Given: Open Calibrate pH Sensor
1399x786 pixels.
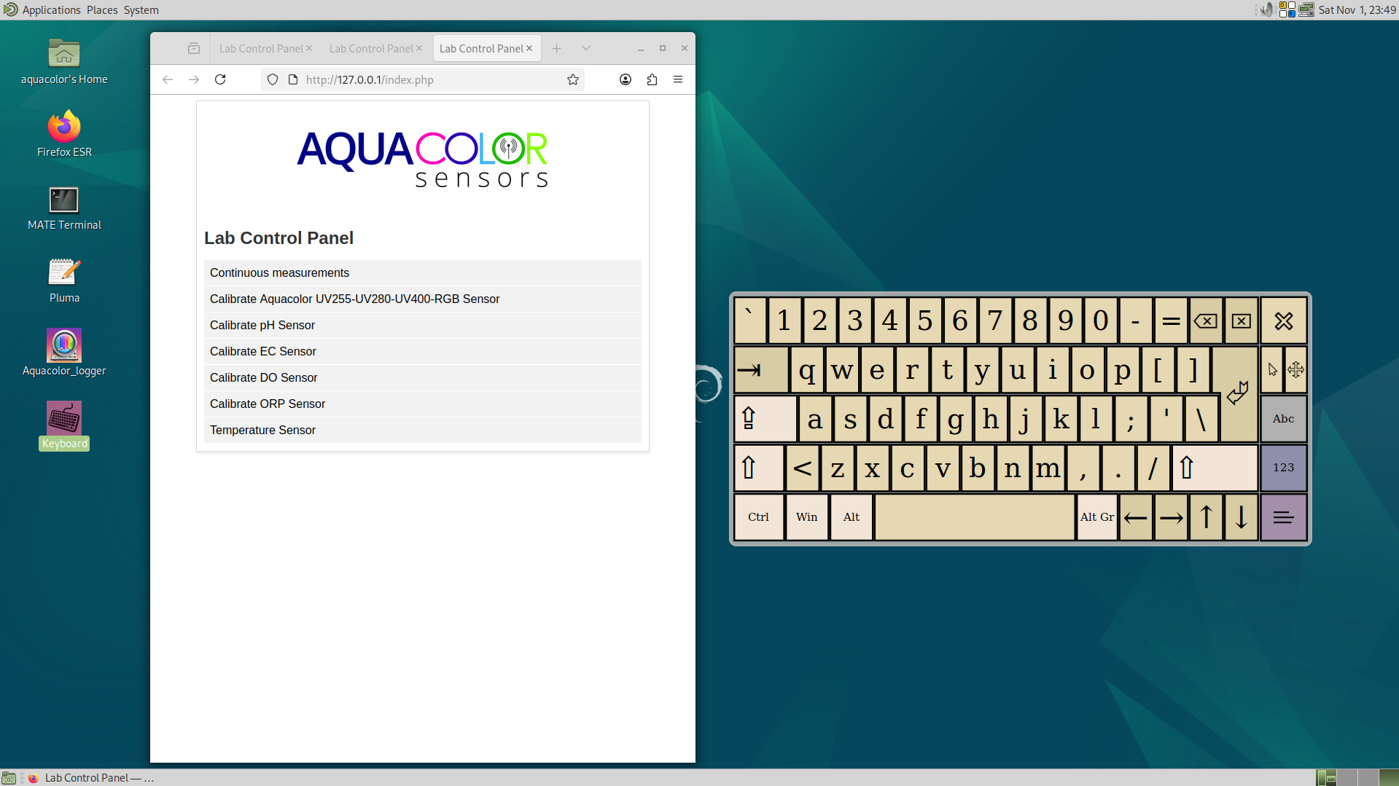Looking at the screenshot, I should [262, 325].
